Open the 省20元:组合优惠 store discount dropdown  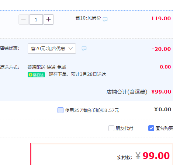(x=52, y=49)
